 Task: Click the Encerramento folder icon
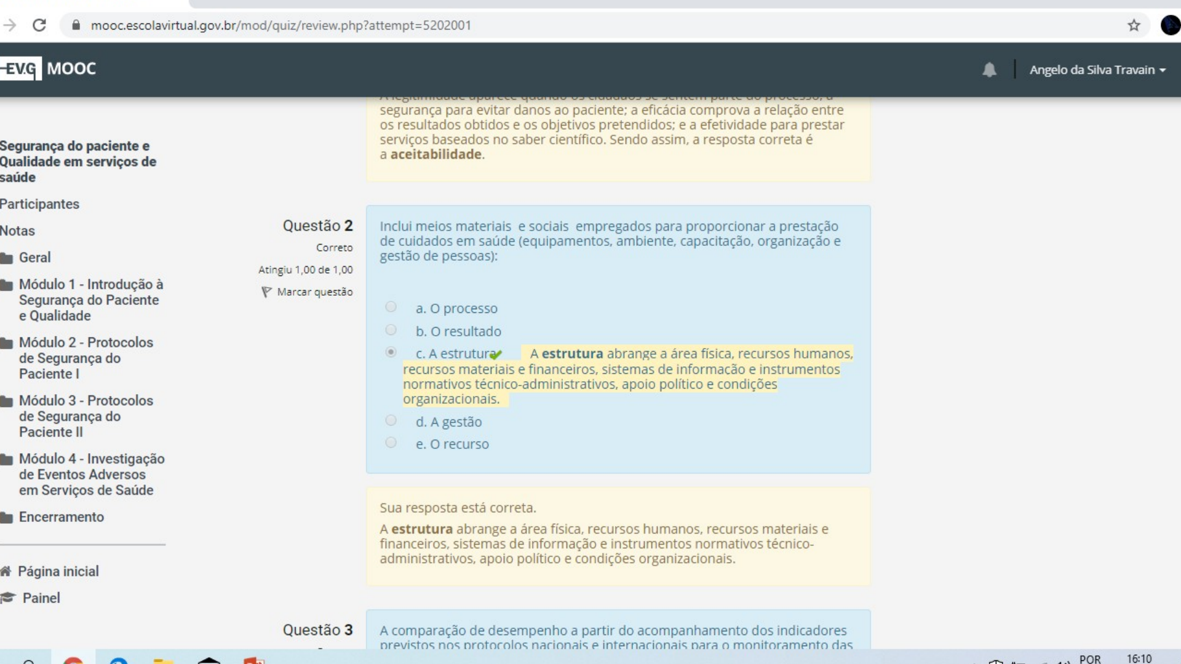coord(7,518)
